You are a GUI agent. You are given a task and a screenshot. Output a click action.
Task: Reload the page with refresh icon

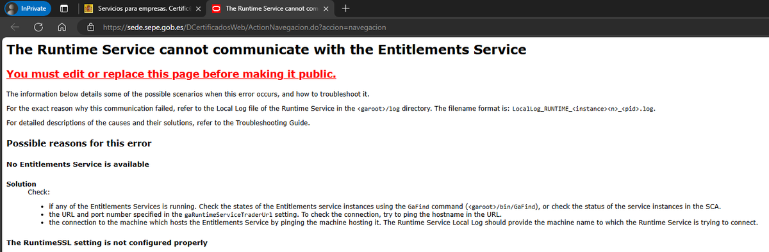38,28
